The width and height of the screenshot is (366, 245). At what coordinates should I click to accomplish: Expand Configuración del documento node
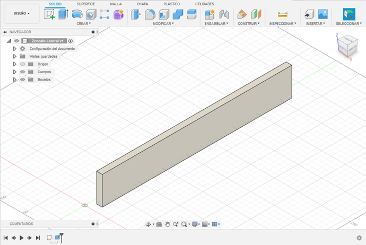(14, 49)
